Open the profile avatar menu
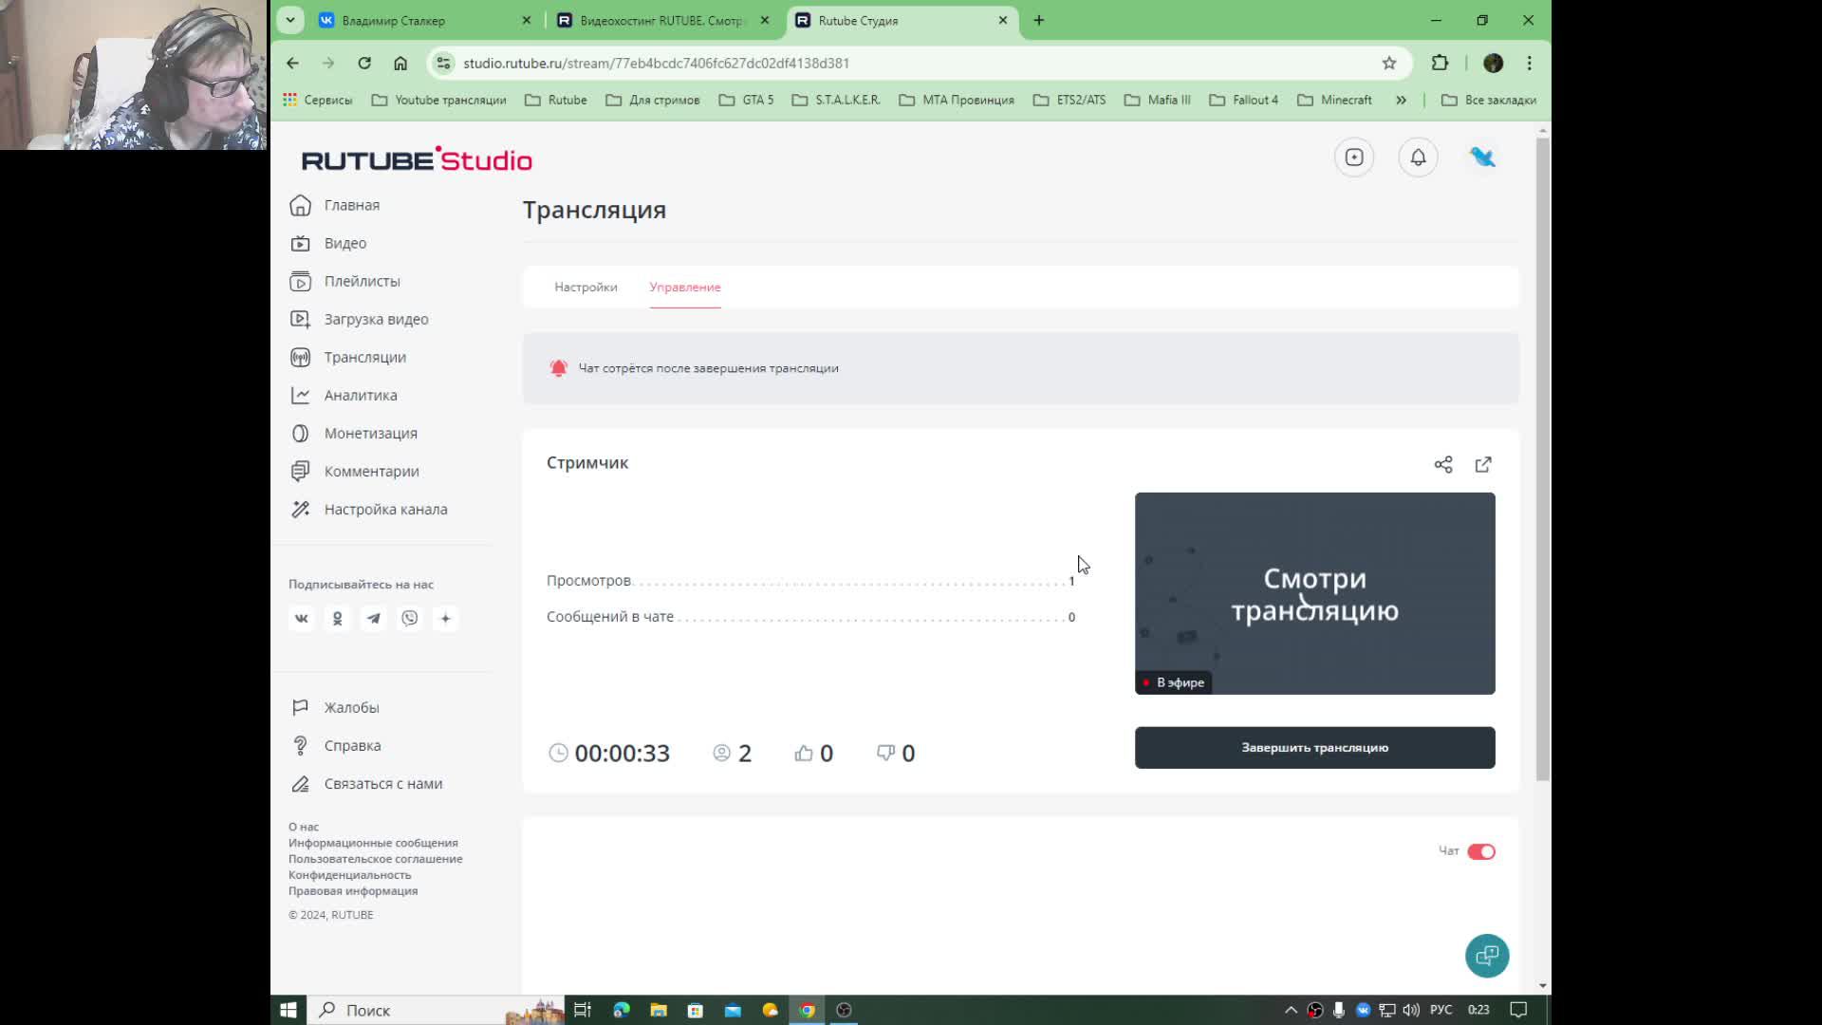Viewport: 1822px width, 1025px height. point(1482,158)
